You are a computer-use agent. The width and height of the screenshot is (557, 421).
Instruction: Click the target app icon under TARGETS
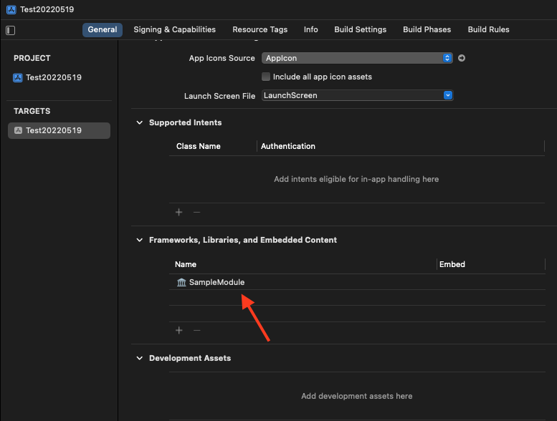[18, 130]
